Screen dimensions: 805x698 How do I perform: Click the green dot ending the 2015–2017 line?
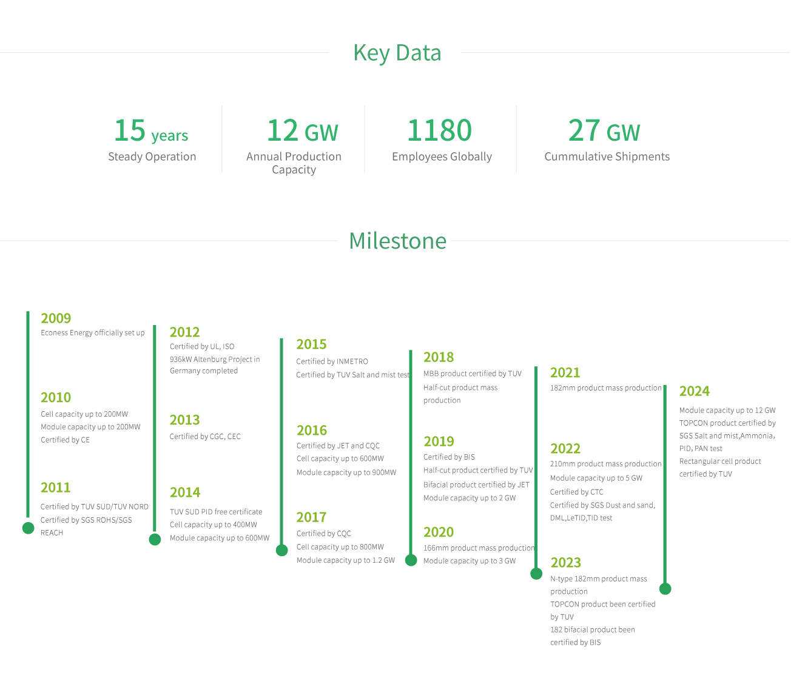coord(282,550)
